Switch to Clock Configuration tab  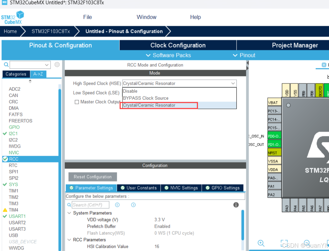point(178,45)
